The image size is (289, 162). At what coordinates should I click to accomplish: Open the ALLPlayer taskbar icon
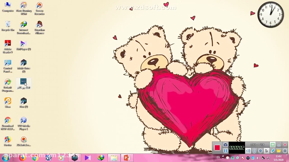pos(48,158)
